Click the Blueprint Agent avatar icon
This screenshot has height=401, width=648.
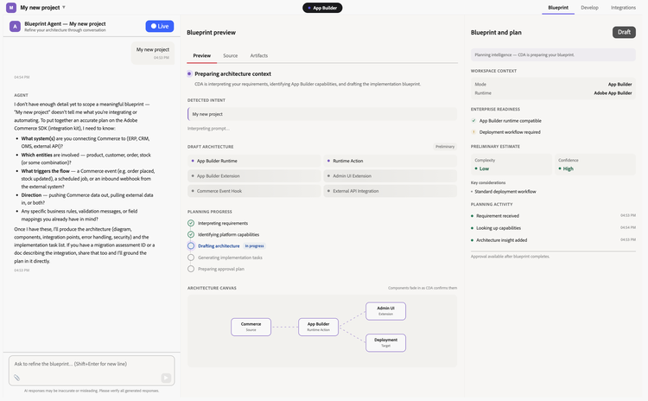16,27
